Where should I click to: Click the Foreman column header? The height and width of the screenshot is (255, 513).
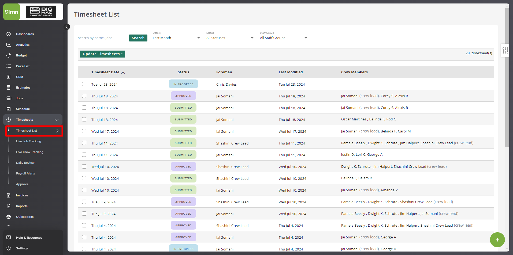click(224, 72)
